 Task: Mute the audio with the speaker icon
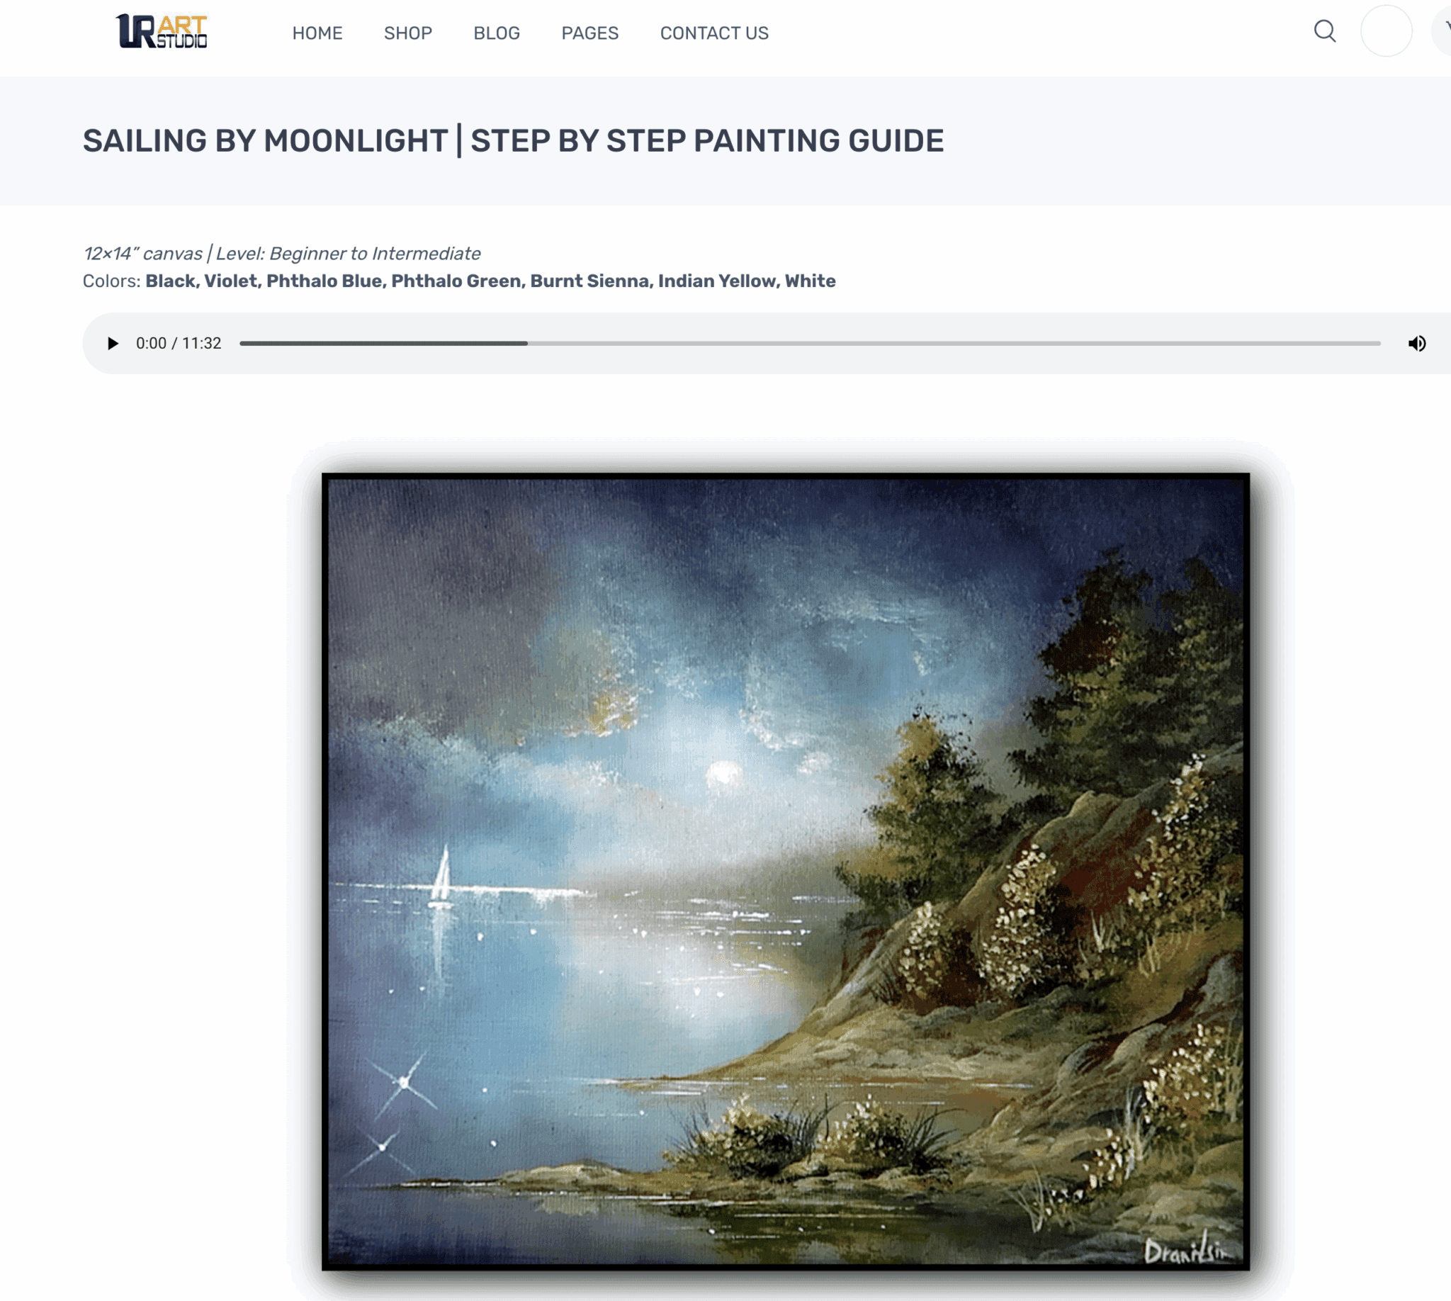(x=1417, y=343)
